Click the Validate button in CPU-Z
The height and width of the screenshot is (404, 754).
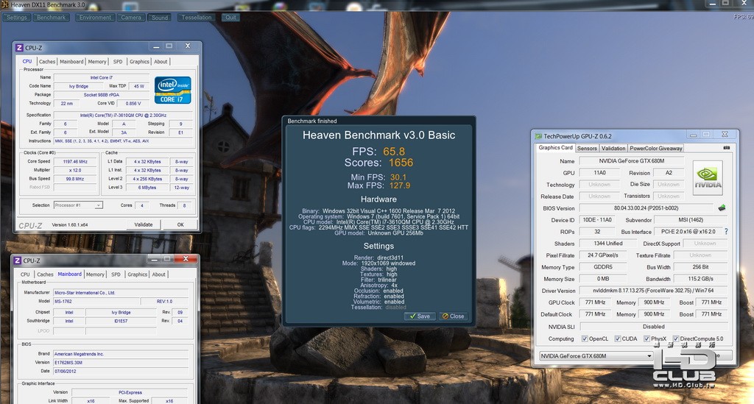144,224
